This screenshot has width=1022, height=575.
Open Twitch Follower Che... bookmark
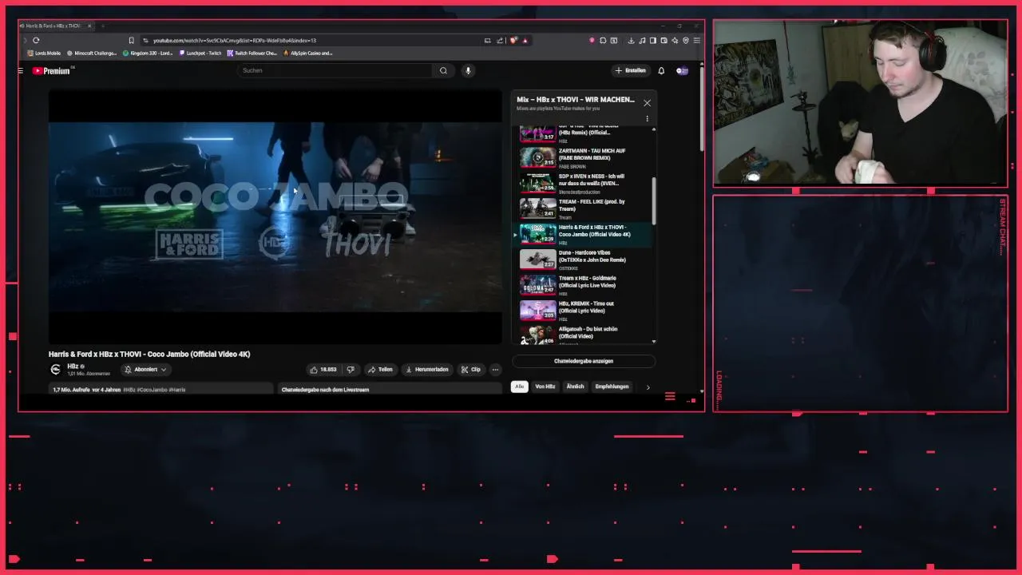click(252, 53)
